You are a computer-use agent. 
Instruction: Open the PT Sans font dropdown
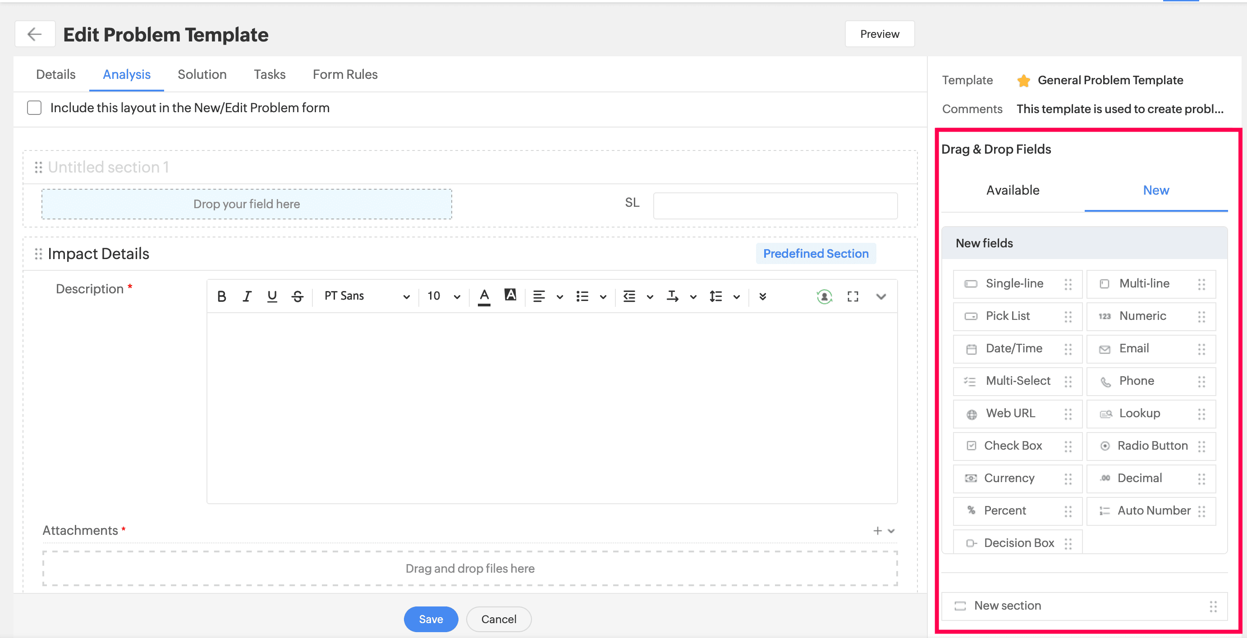[x=367, y=296]
